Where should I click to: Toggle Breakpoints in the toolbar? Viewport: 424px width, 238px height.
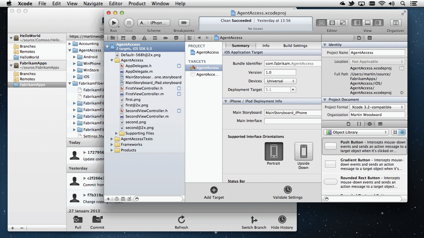(184, 23)
